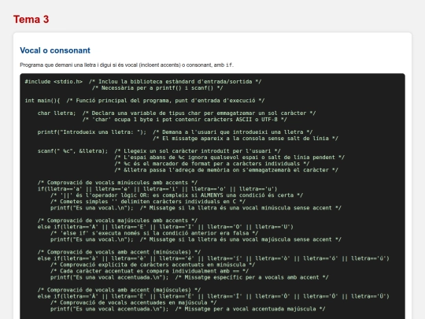Viewport: 425px width, 319px height.
Task: Click the comment "L'espai abans de %c ignora"
Action: [229, 158]
